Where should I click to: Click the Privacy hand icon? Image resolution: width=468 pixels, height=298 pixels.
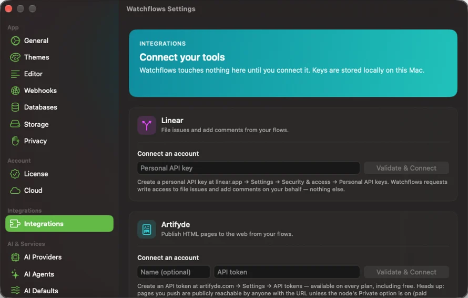click(15, 141)
